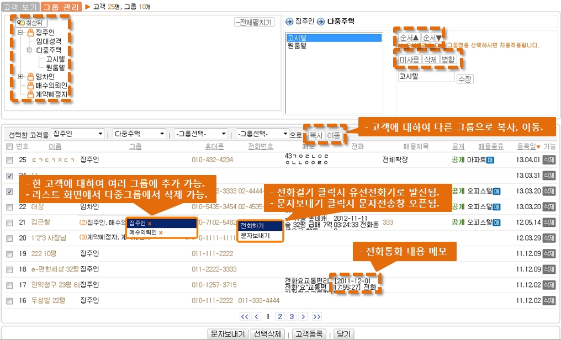Click the lock icon beside 매수의뢰인

[x=30, y=86]
